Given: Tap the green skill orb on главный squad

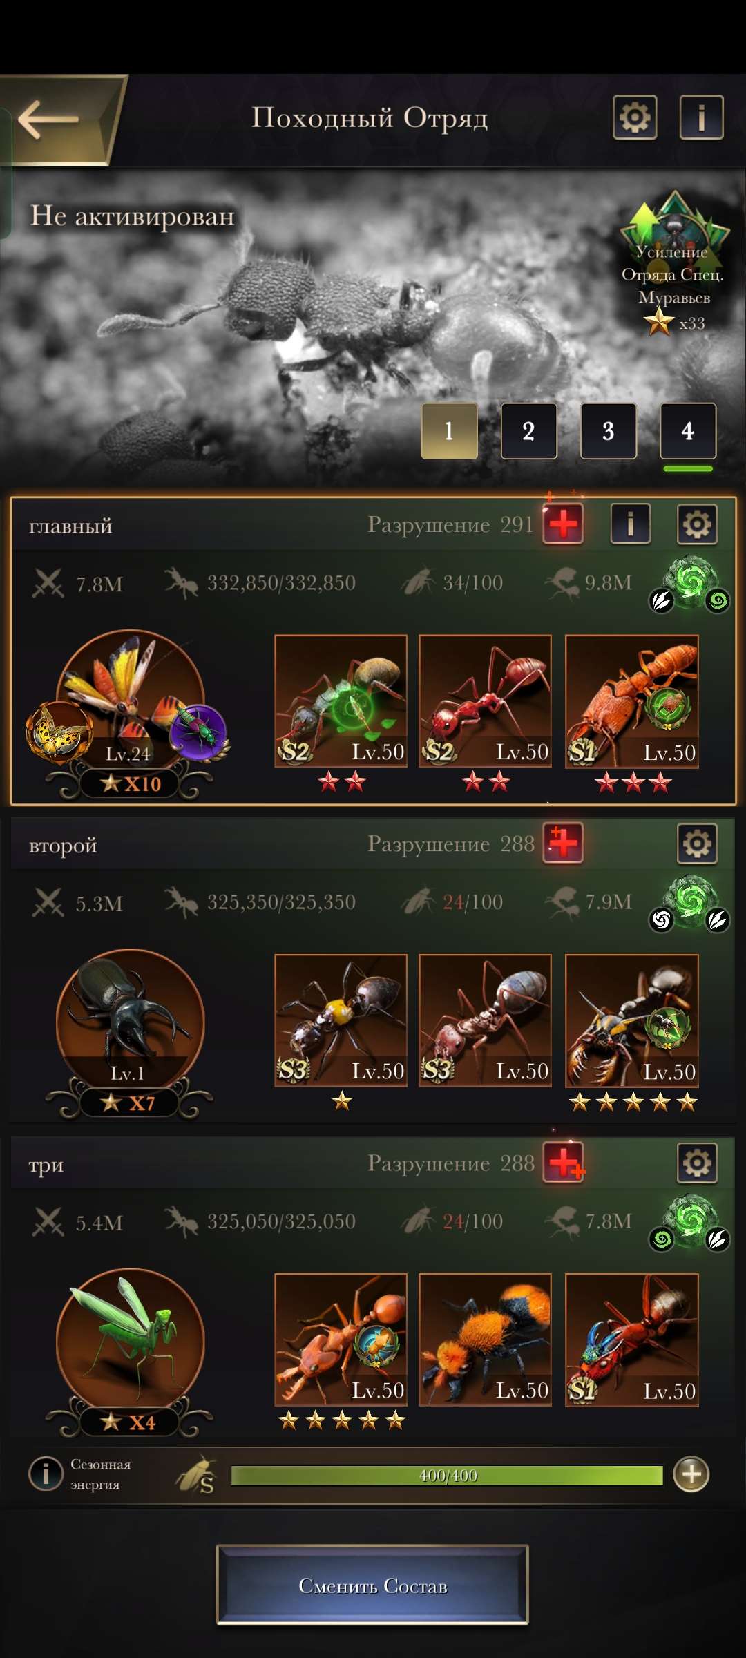Looking at the screenshot, I should pyautogui.click(x=690, y=582).
